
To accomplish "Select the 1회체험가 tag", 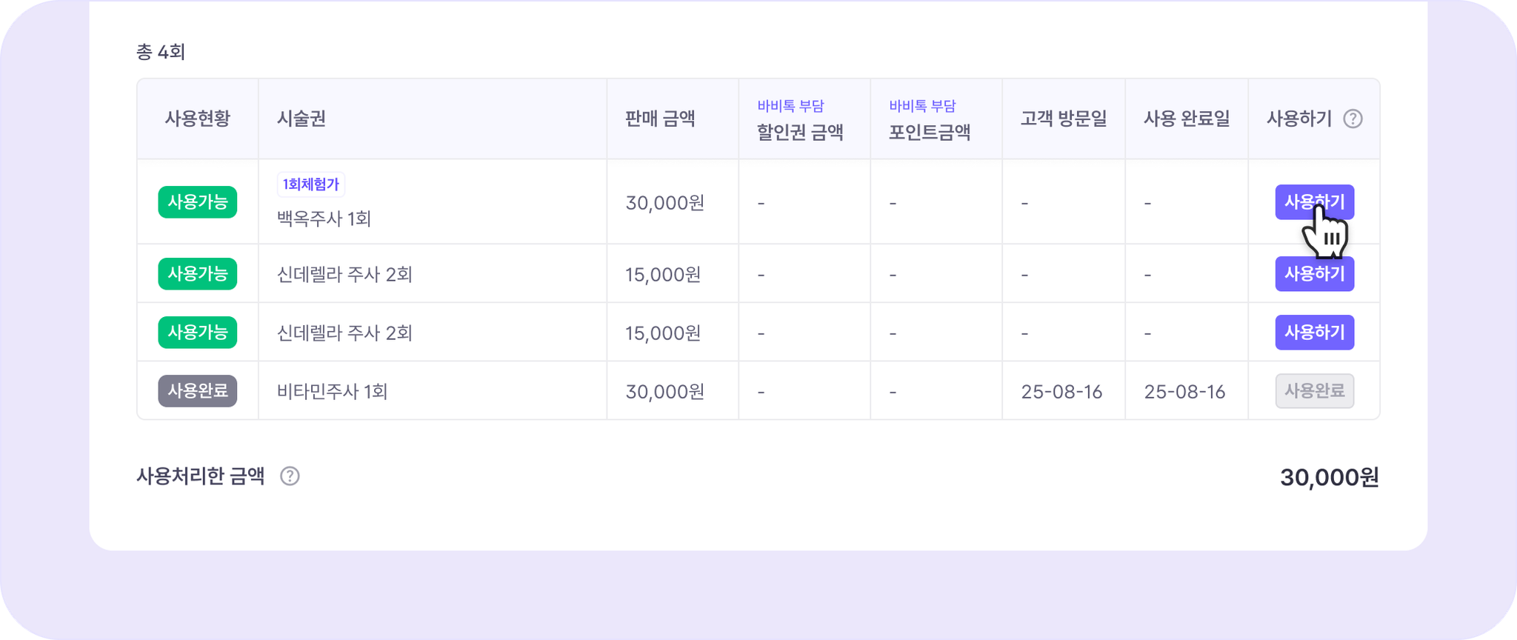I will [x=311, y=184].
